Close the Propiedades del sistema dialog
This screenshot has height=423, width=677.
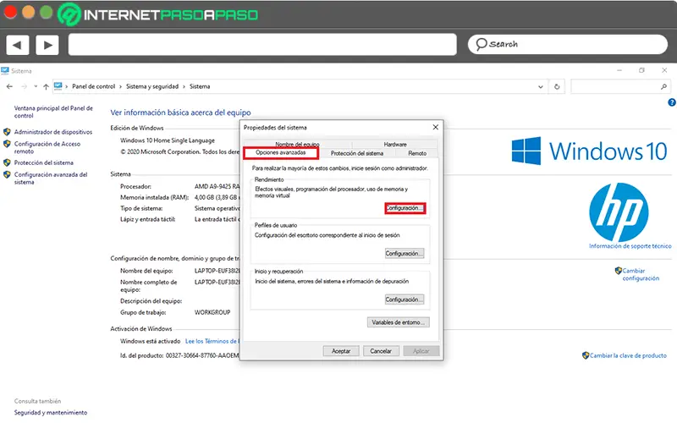435,127
